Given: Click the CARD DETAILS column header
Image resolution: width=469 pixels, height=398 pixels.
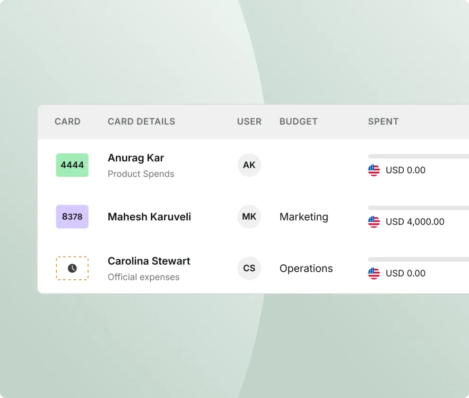Looking at the screenshot, I should click(x=141, y=121).
